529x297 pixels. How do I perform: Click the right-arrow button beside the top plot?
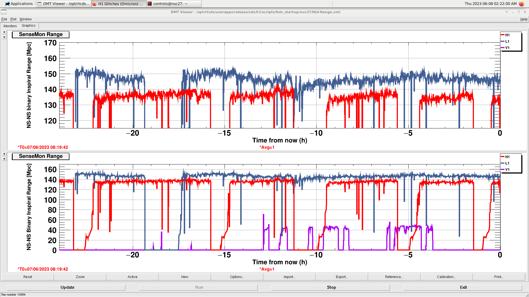coord(4,32)
